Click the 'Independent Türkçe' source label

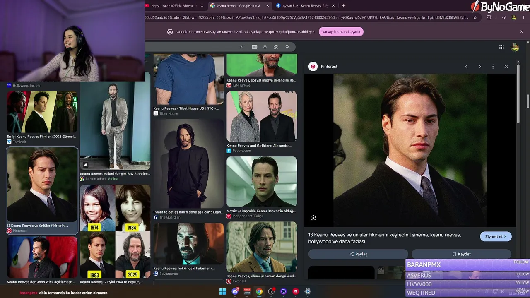tap(248, 216)
